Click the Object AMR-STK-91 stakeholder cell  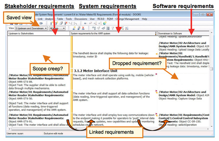tap(38, 120)
